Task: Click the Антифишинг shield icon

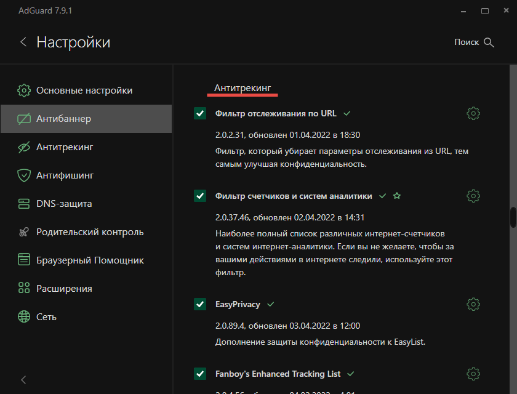Action: 24,175
